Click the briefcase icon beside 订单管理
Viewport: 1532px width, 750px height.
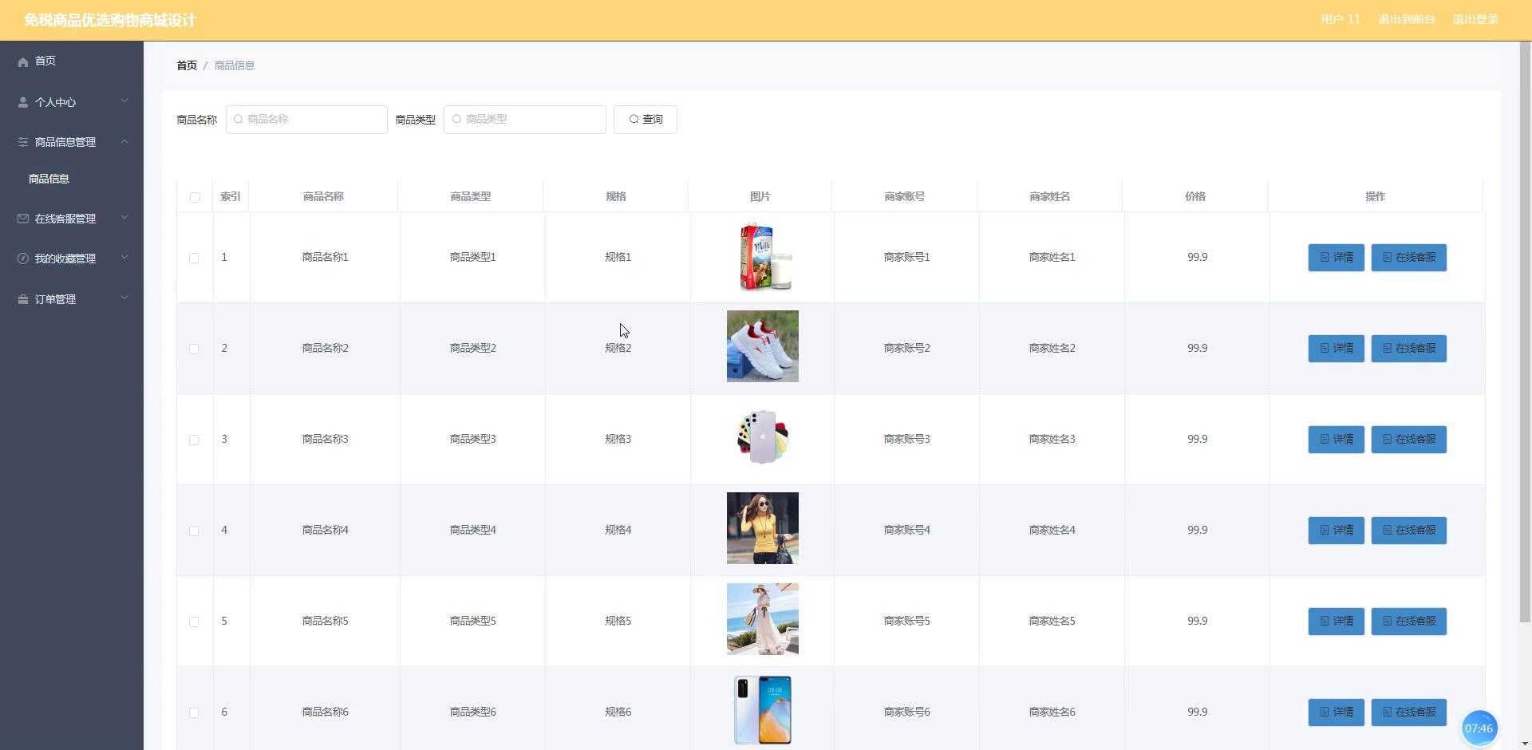coord(23,299)
